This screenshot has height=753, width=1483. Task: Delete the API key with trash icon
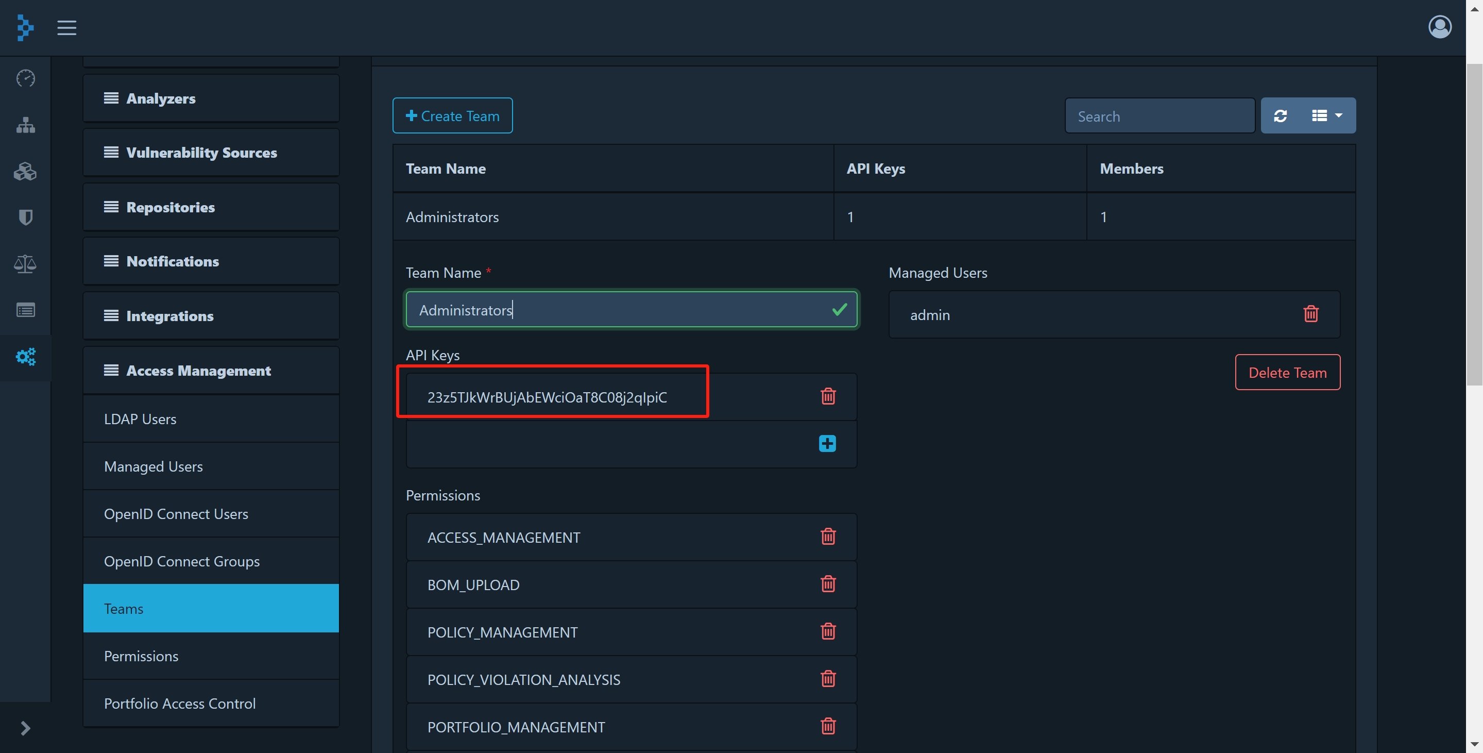point(828,396)
